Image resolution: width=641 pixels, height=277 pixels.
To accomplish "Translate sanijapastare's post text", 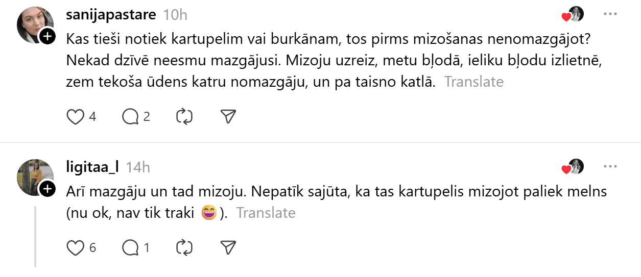I will point(474,82).
